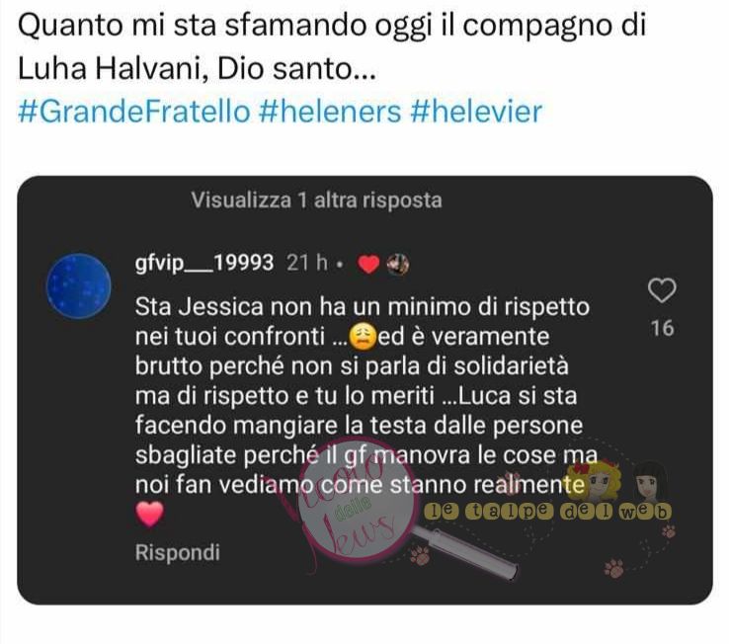Click the pink heart emoji ending the comment

pyautogui.click(x=149, y=514)
